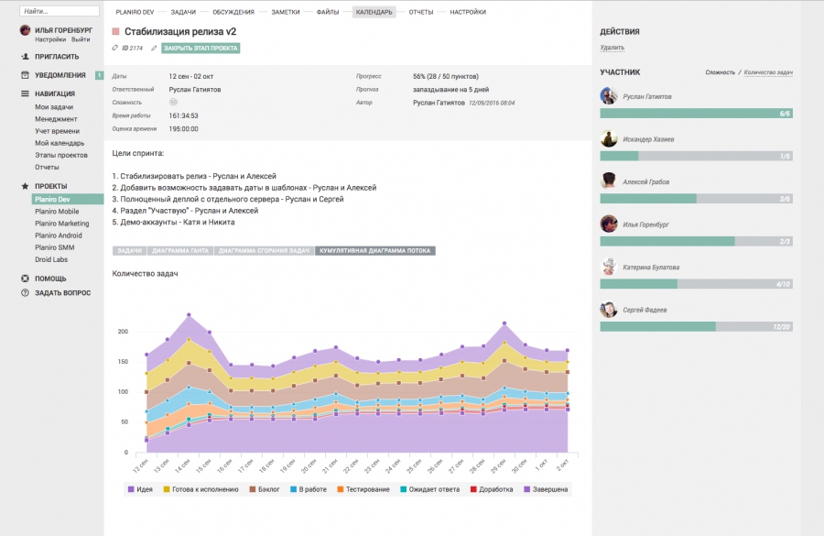Click the Помощь help icon in sidebar
Screen dimensions: 824x536
25,279
